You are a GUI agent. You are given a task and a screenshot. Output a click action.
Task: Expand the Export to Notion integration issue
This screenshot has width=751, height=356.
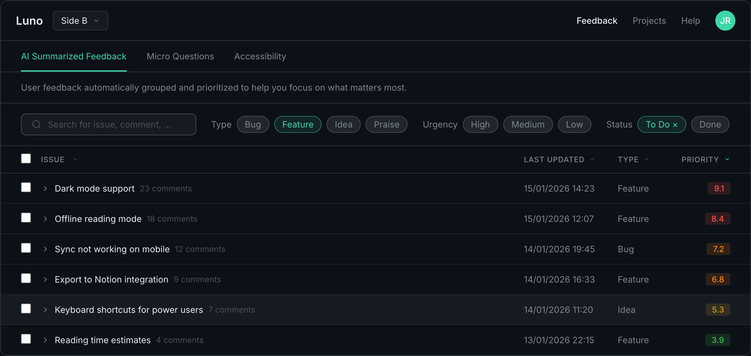point(45,279)
